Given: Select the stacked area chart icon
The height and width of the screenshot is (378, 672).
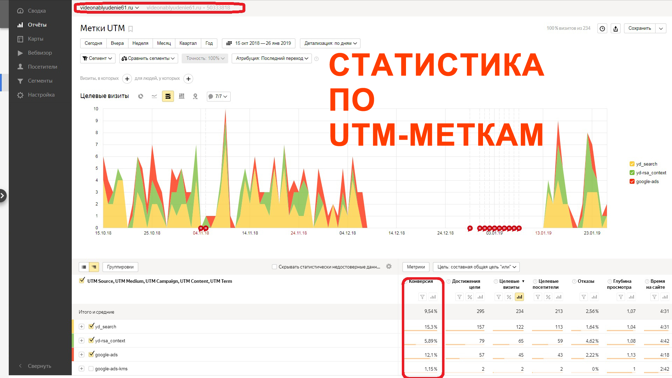Looking at the screenshot, I should (x=168, y=96).
